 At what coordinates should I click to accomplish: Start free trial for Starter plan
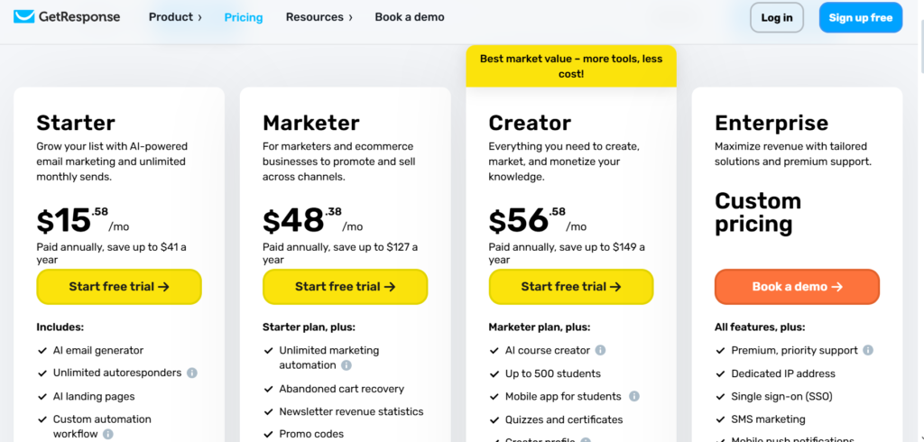119,287
